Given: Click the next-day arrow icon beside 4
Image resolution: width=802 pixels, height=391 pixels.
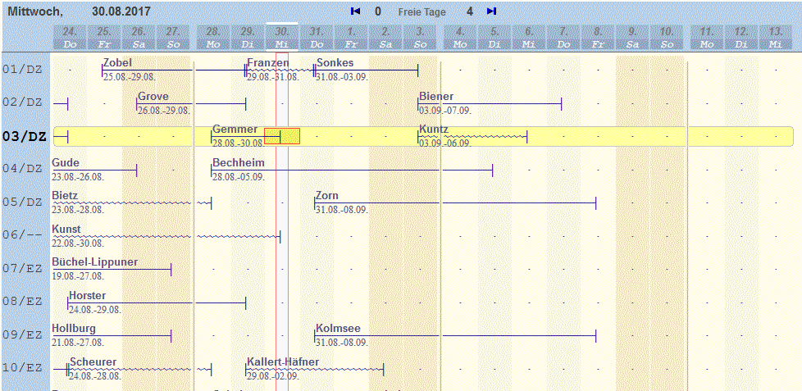Looking at the screenshot, I should [491, 11].
